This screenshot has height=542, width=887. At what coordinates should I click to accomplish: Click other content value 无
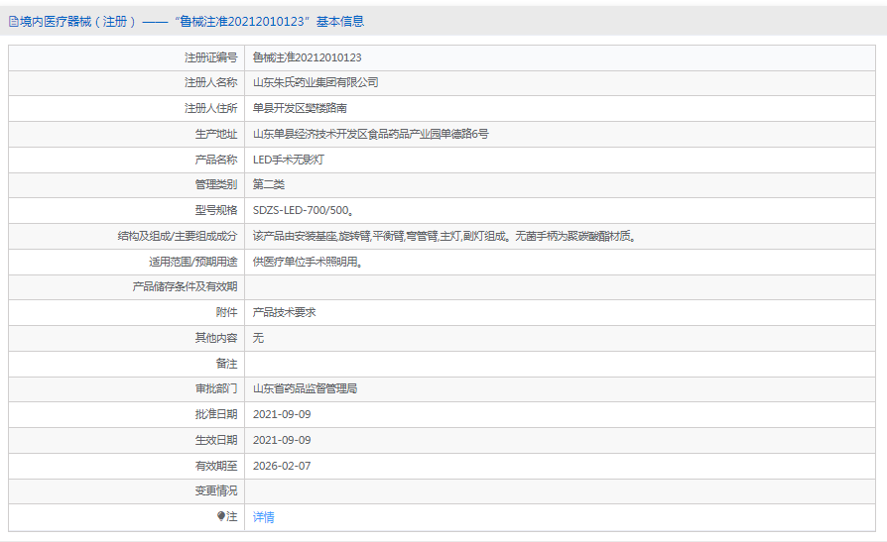tap(259, 338)
